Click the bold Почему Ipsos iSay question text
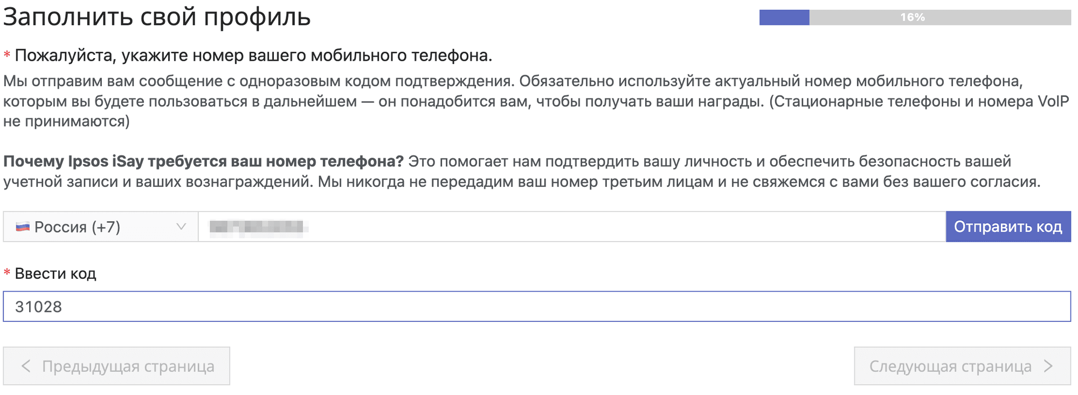The height and width of the screenshot is (395, 1078). point(205,160)
